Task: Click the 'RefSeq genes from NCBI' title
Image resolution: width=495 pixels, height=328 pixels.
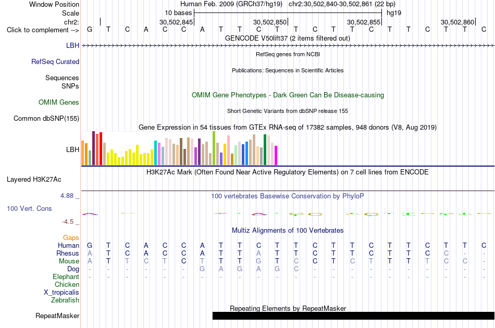Action: pyautogui.click(x=288, y=54)
